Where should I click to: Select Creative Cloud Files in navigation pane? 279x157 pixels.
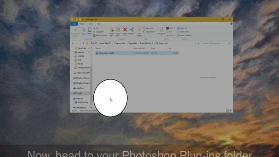(x=83, y=73)
